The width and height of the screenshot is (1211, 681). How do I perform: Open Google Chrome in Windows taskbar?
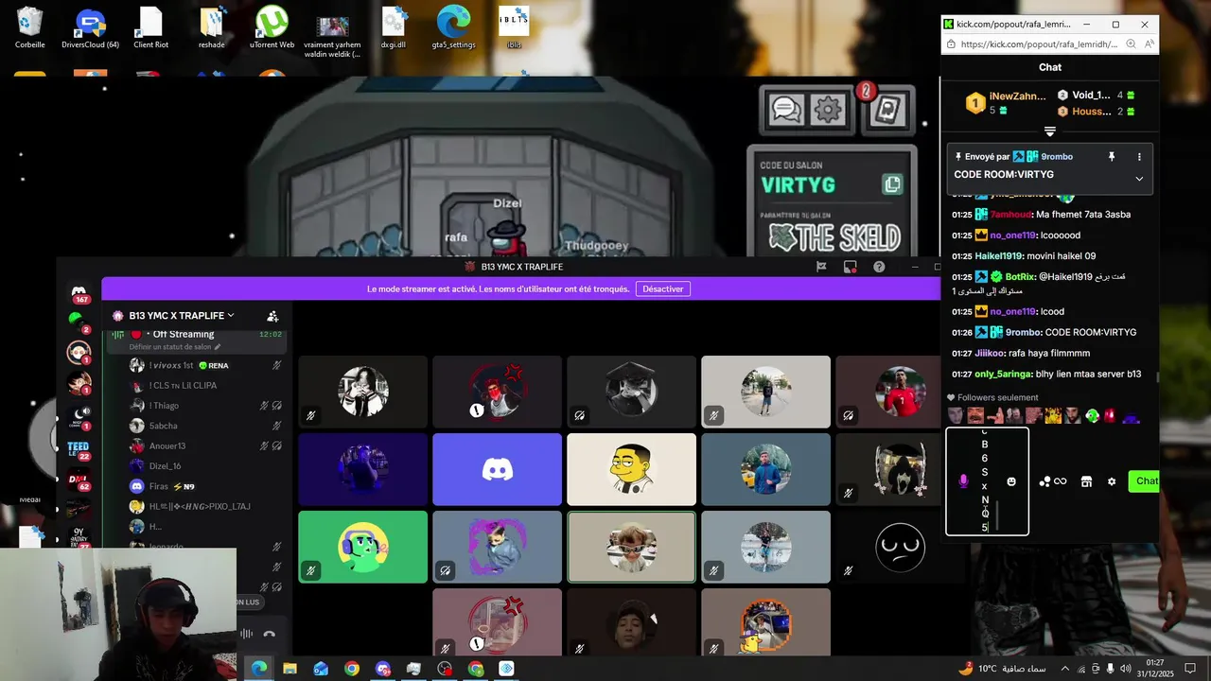352,669
